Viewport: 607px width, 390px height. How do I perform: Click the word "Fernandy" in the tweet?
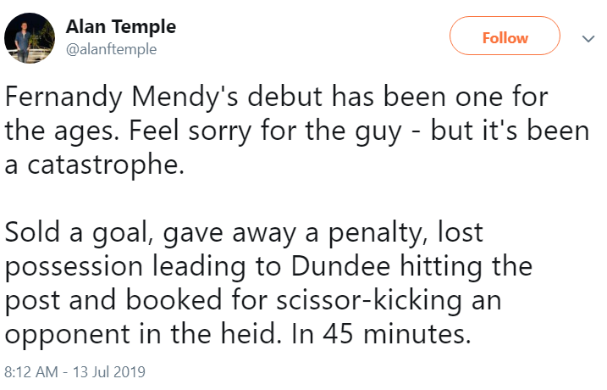click(x=63, y=97)
